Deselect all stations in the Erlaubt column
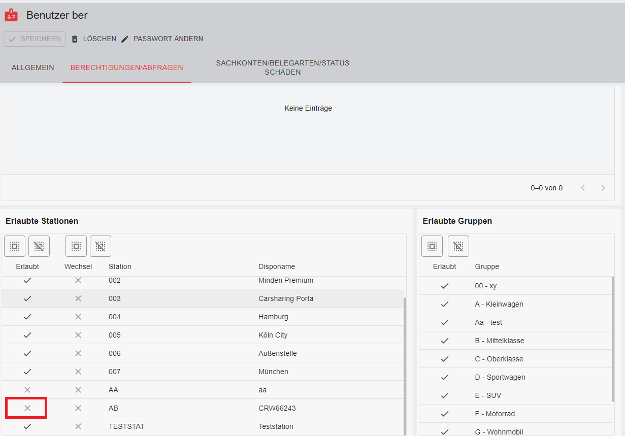Viewport: 625px width, 436px height. click(39, 246)
